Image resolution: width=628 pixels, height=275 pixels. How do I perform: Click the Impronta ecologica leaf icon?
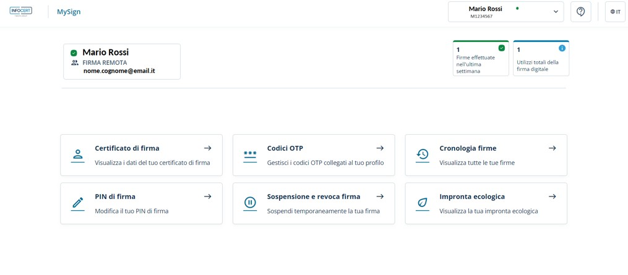tap(423, 203)
